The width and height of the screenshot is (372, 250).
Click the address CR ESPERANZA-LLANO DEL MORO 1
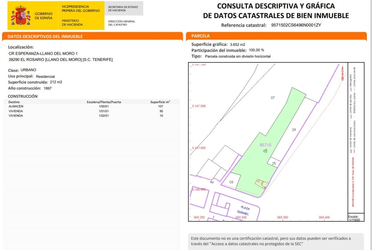point(43,54)
